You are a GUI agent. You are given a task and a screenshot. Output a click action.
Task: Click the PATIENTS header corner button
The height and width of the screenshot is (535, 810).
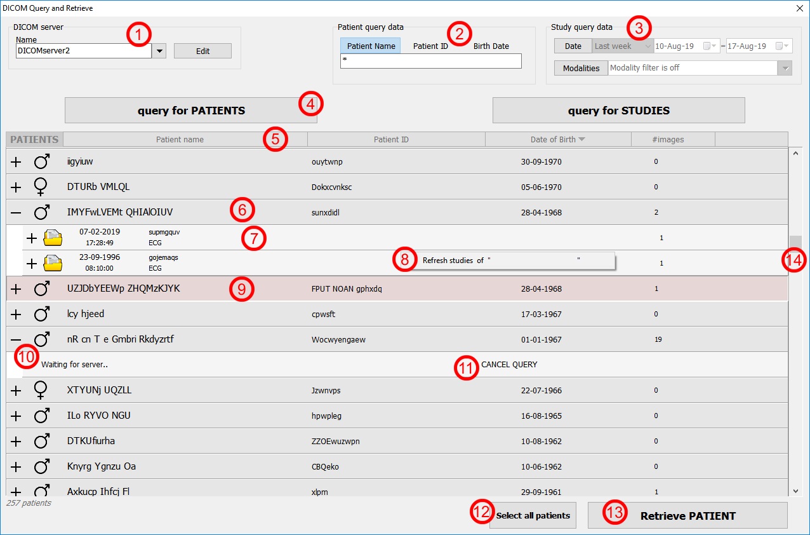(34, 140)
